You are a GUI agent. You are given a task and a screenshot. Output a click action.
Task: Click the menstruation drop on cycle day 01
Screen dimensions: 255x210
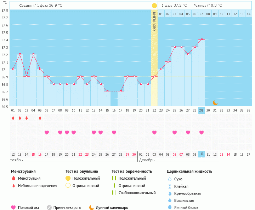[13, 118]
